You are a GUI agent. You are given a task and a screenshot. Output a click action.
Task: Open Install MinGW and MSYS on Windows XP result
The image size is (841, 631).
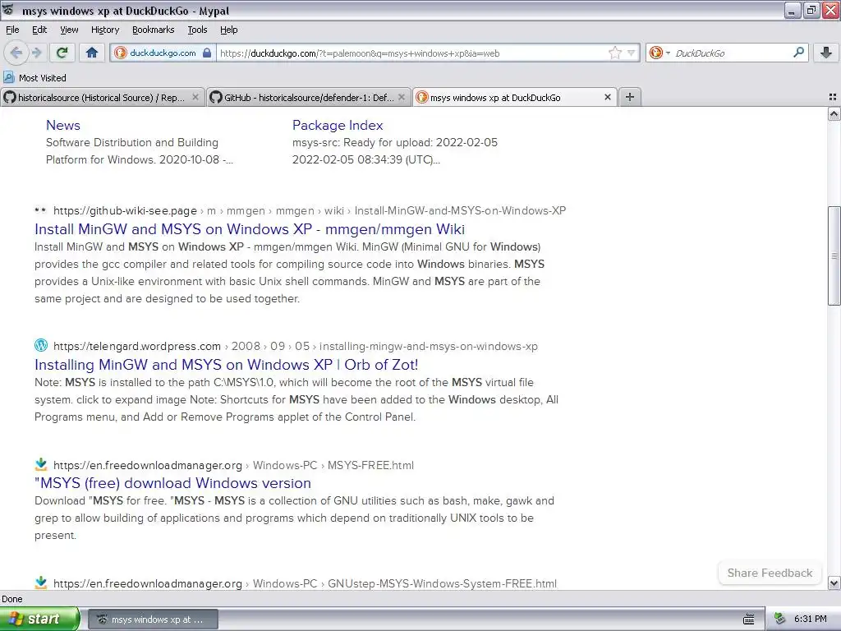pyautogui.click(x=250, y=229)
